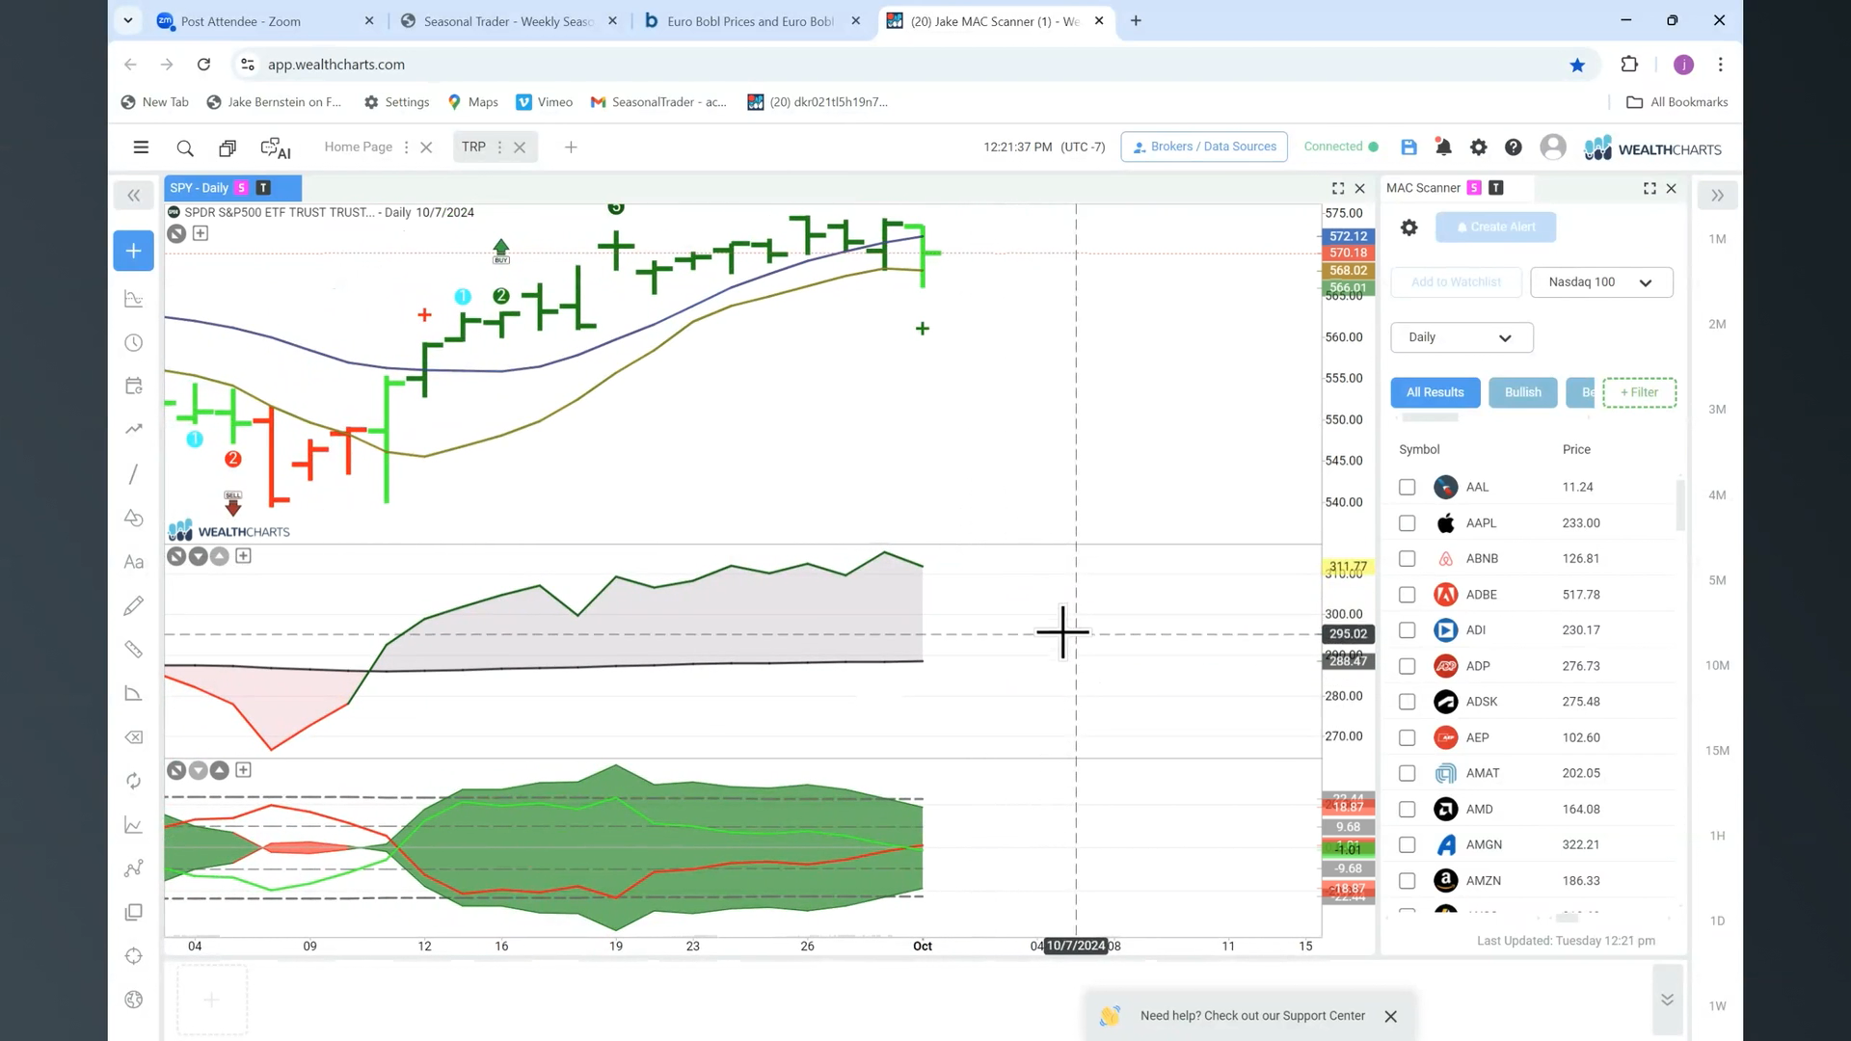Tick the AMZN checkbox
The width and height of the screenshot is (1851, 1041).
pyautogui.click(x=1407, y=881)
